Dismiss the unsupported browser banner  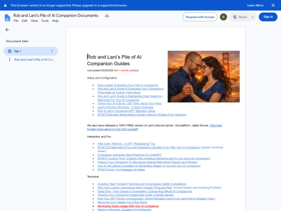point(273,5)
